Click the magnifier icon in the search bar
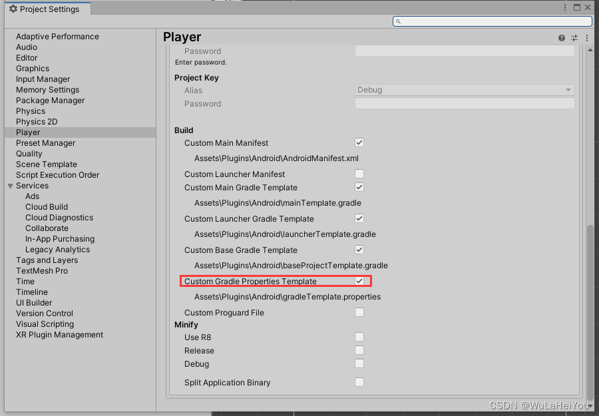 point(398,21)
